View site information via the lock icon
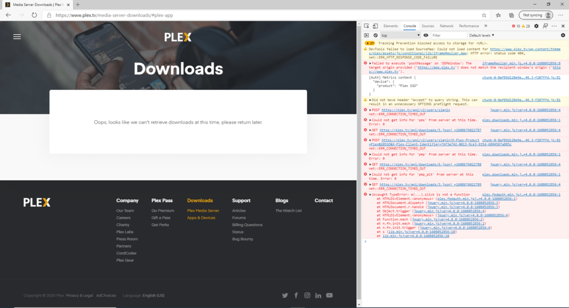Viewport: 569px width, 308px height. (x=49, y=15)
